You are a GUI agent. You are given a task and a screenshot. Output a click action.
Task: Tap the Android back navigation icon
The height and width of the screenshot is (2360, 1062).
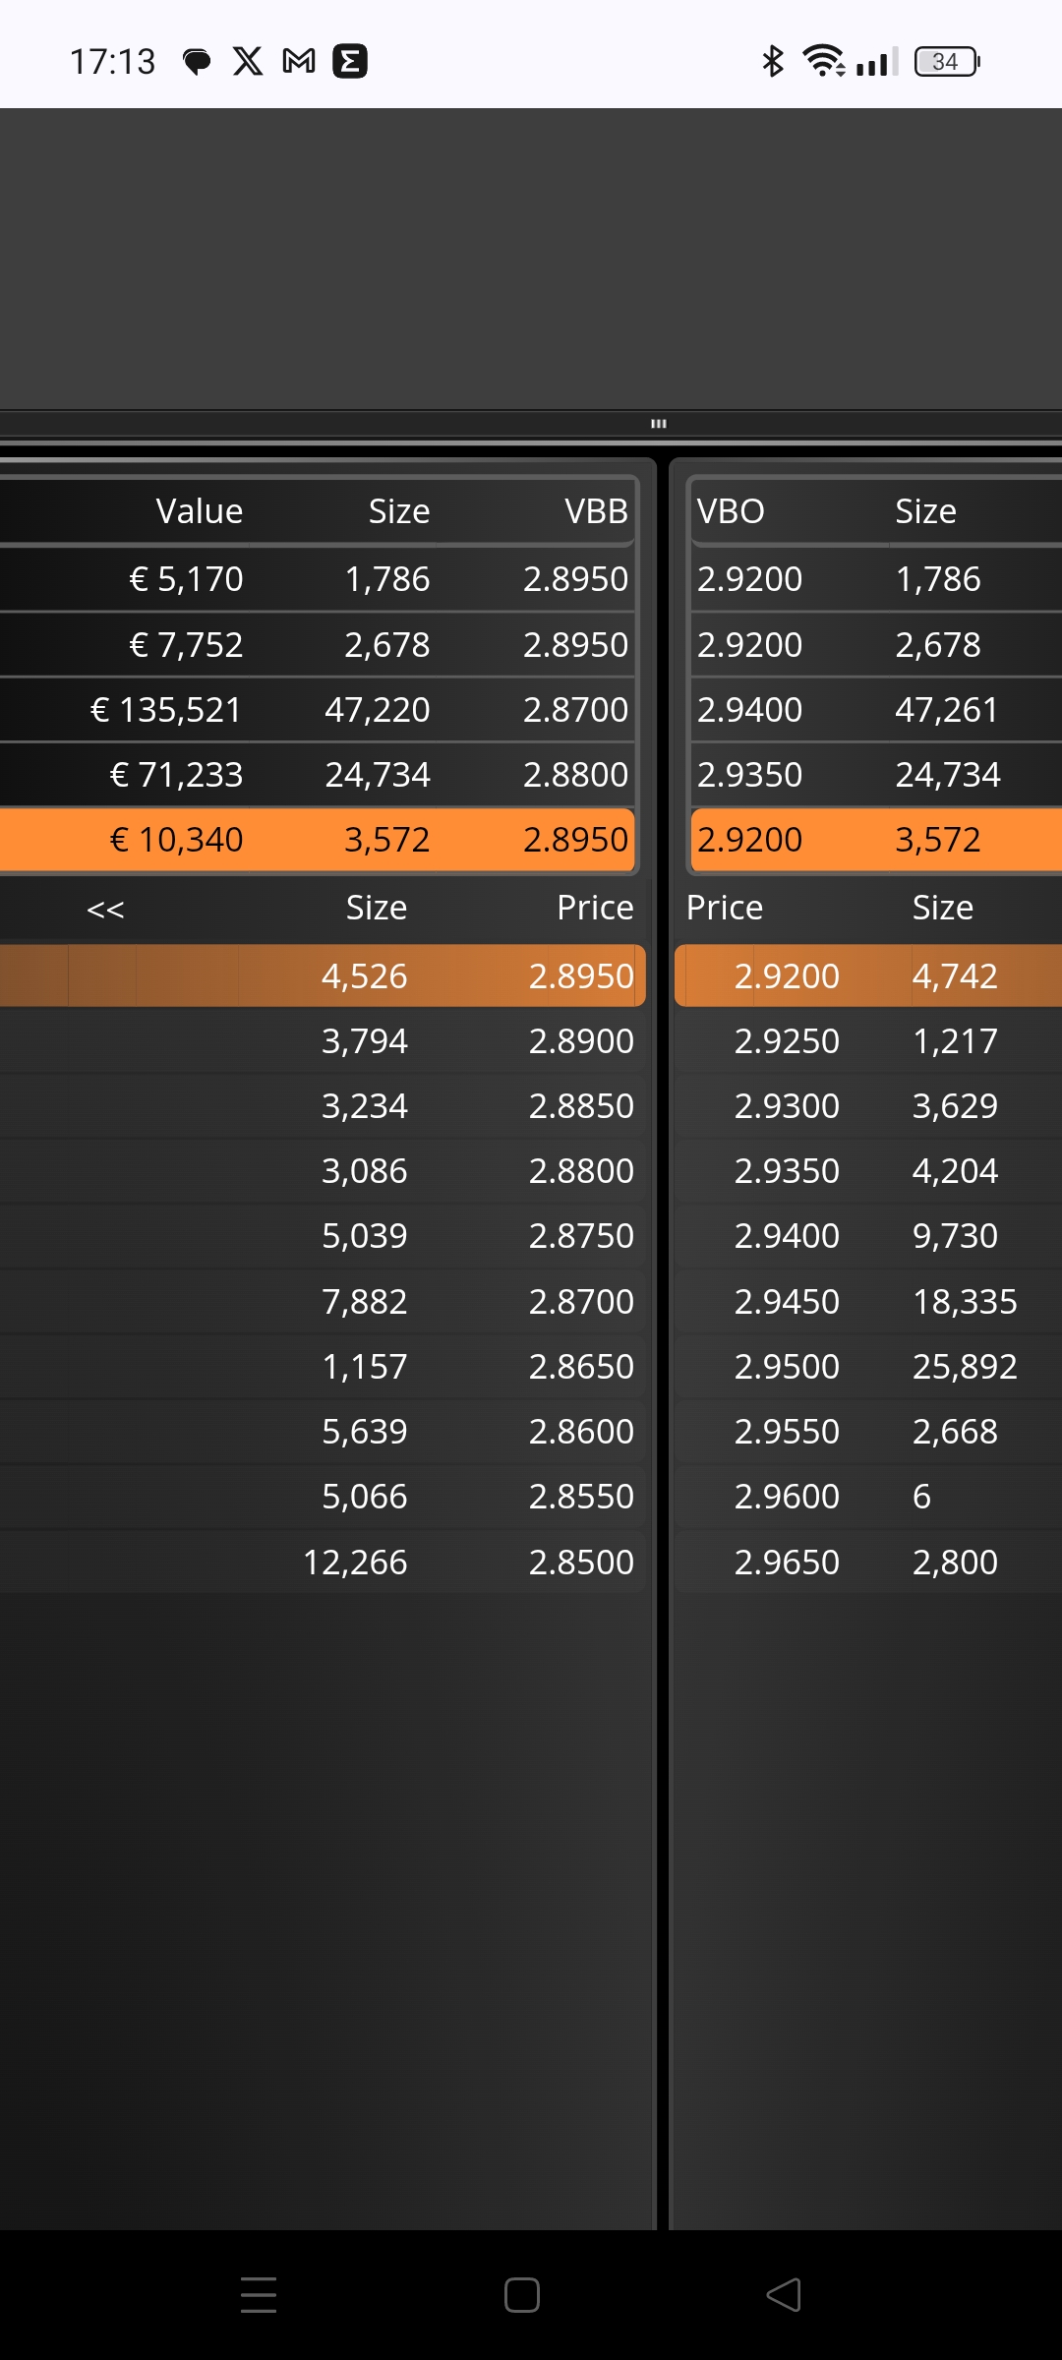(784, 2295)
